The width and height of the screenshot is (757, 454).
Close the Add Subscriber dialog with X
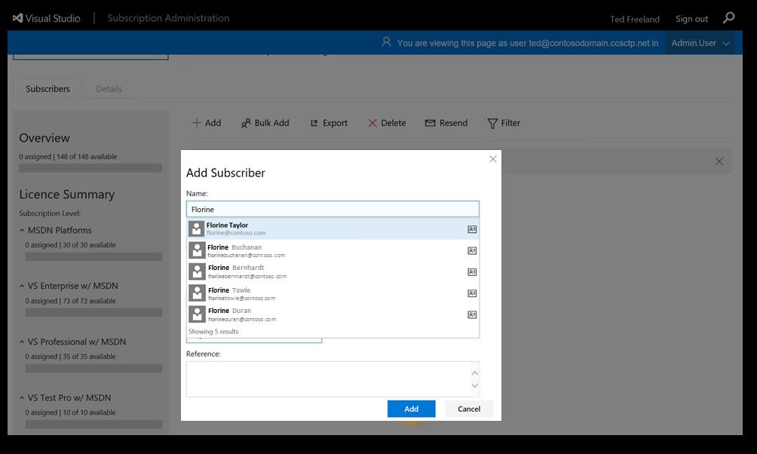(x=493, y=159)
